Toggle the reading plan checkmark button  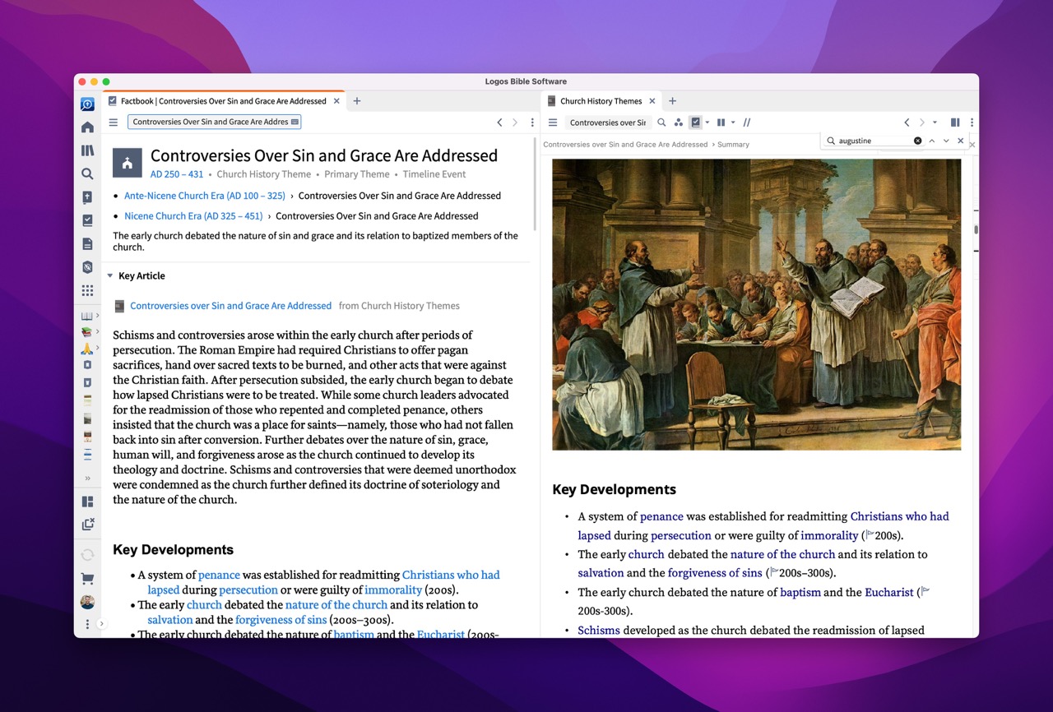point(696,123)
